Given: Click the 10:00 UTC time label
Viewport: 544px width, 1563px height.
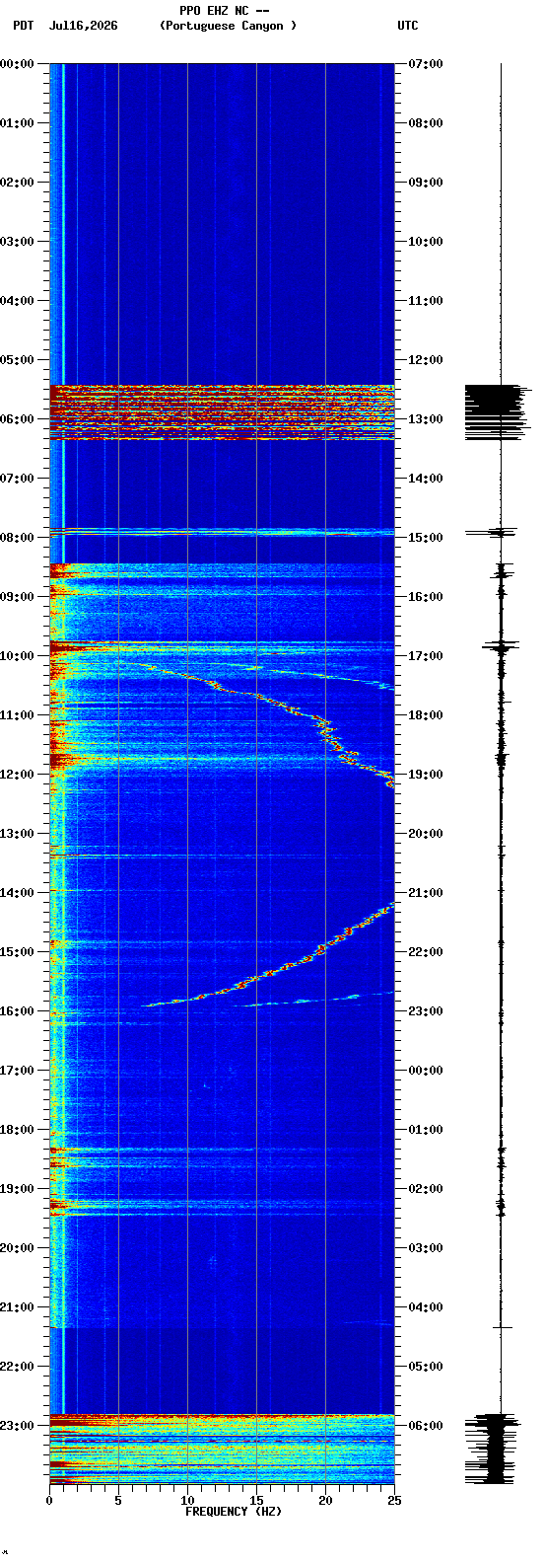Looking at the screenshot, I should tap(426, 242).
